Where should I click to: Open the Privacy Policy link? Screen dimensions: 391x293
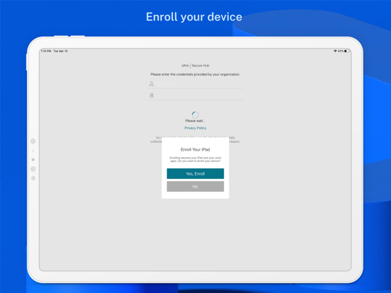click(x=195, y=128)
